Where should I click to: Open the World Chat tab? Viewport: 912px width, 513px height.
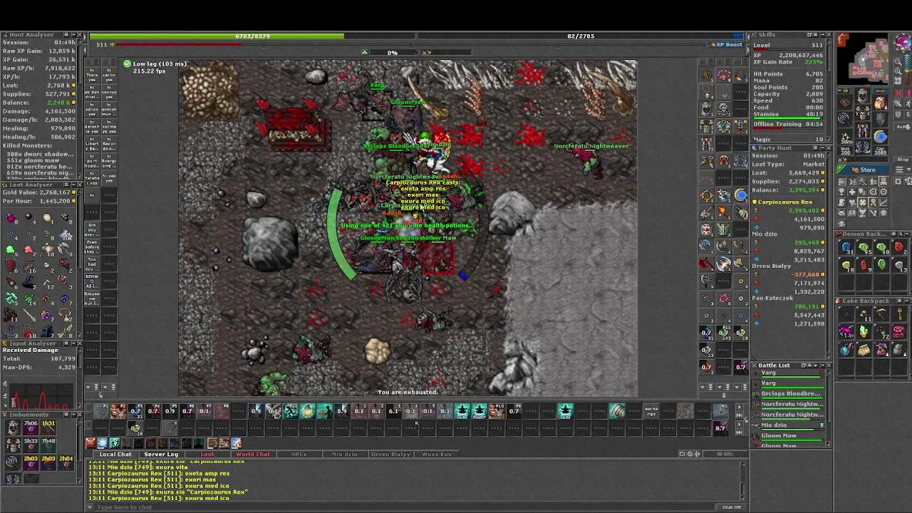[253, 454]
